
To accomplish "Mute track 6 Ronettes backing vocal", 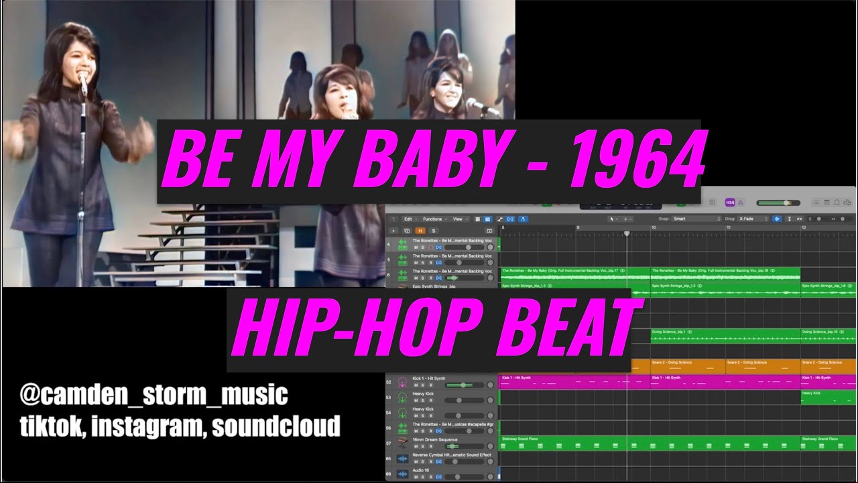I will pyautogui.click(x=416, y=278).
